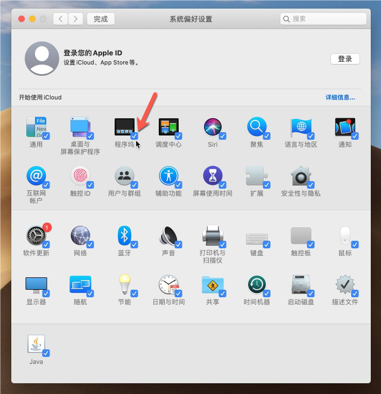Uncheck the 程序坞 checkbox

point(135,136)
